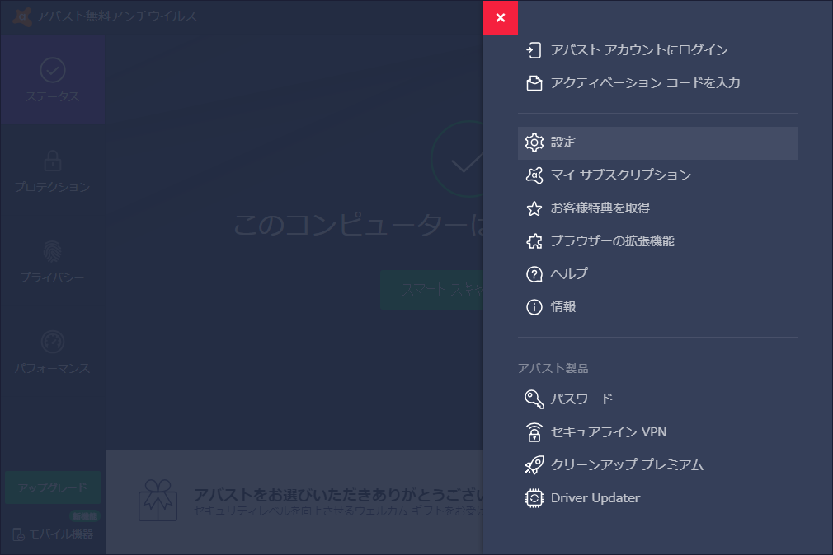833x555 pixels.
Task: Switch to the プロテクション tab label
Action: [53, 187]
